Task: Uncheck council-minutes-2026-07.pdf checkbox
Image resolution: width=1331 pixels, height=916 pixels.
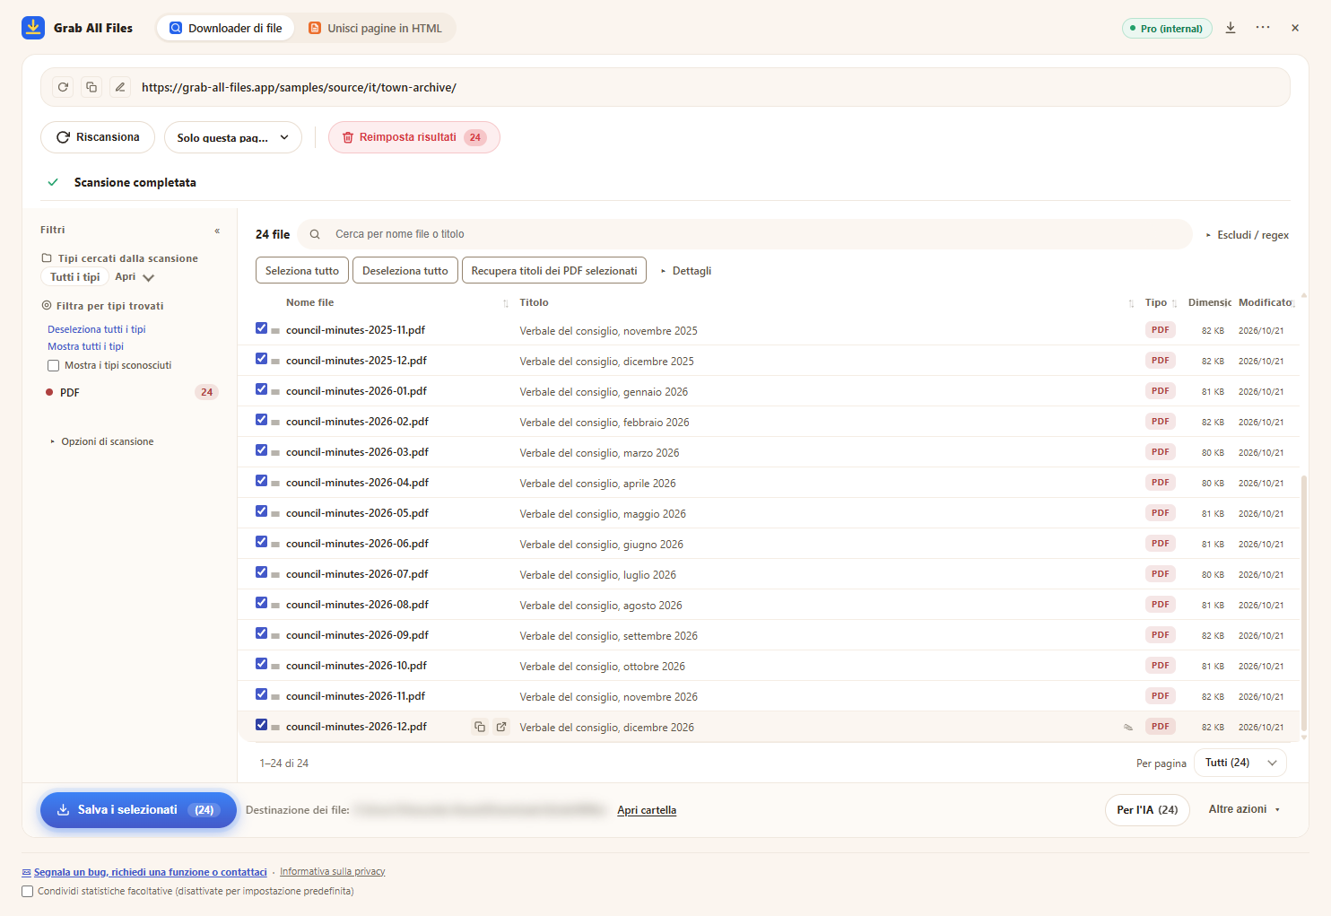Action: click(262, 572)
